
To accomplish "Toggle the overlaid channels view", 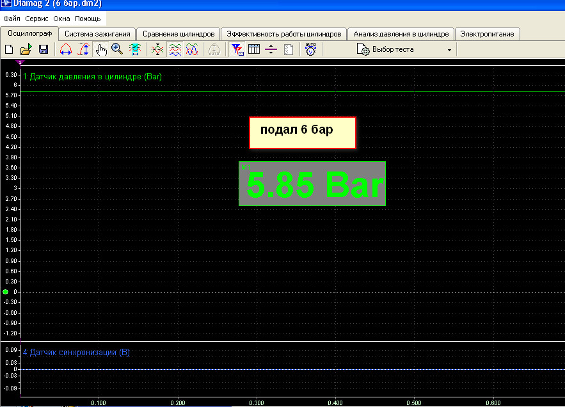I will pos(192,49).
